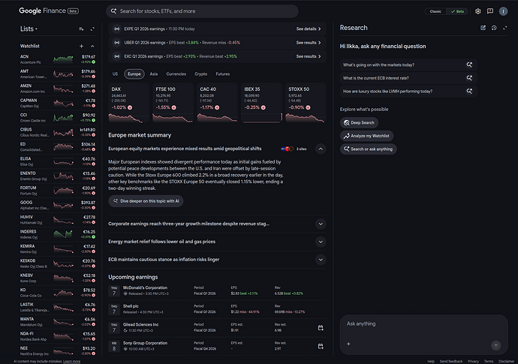Open the DAX index card

[129, 103]
